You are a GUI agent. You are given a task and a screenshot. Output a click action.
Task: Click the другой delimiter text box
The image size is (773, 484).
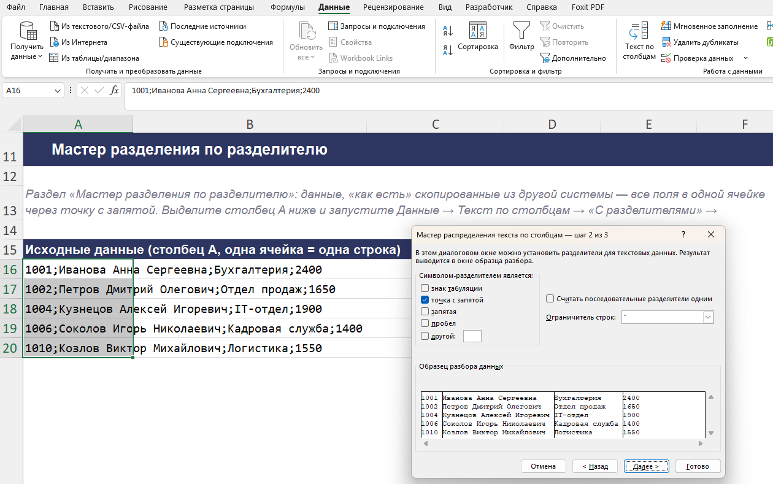[472, 336]
